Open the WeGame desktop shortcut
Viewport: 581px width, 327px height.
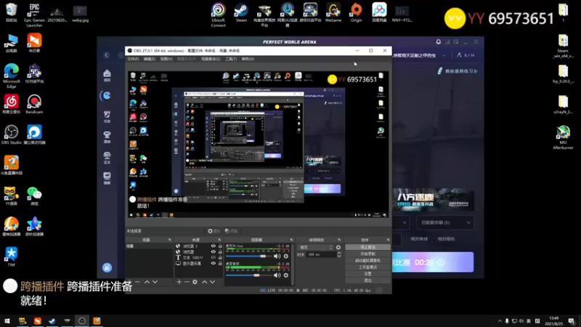(x=333, y=13)
